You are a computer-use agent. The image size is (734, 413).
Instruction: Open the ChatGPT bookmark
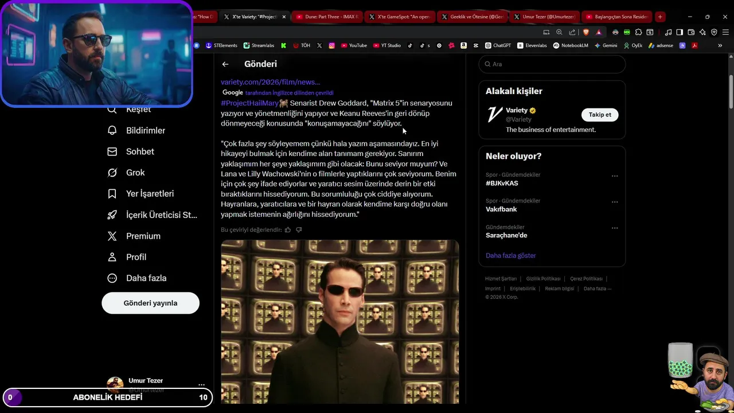pyautogui.click(x=498, y=45)
